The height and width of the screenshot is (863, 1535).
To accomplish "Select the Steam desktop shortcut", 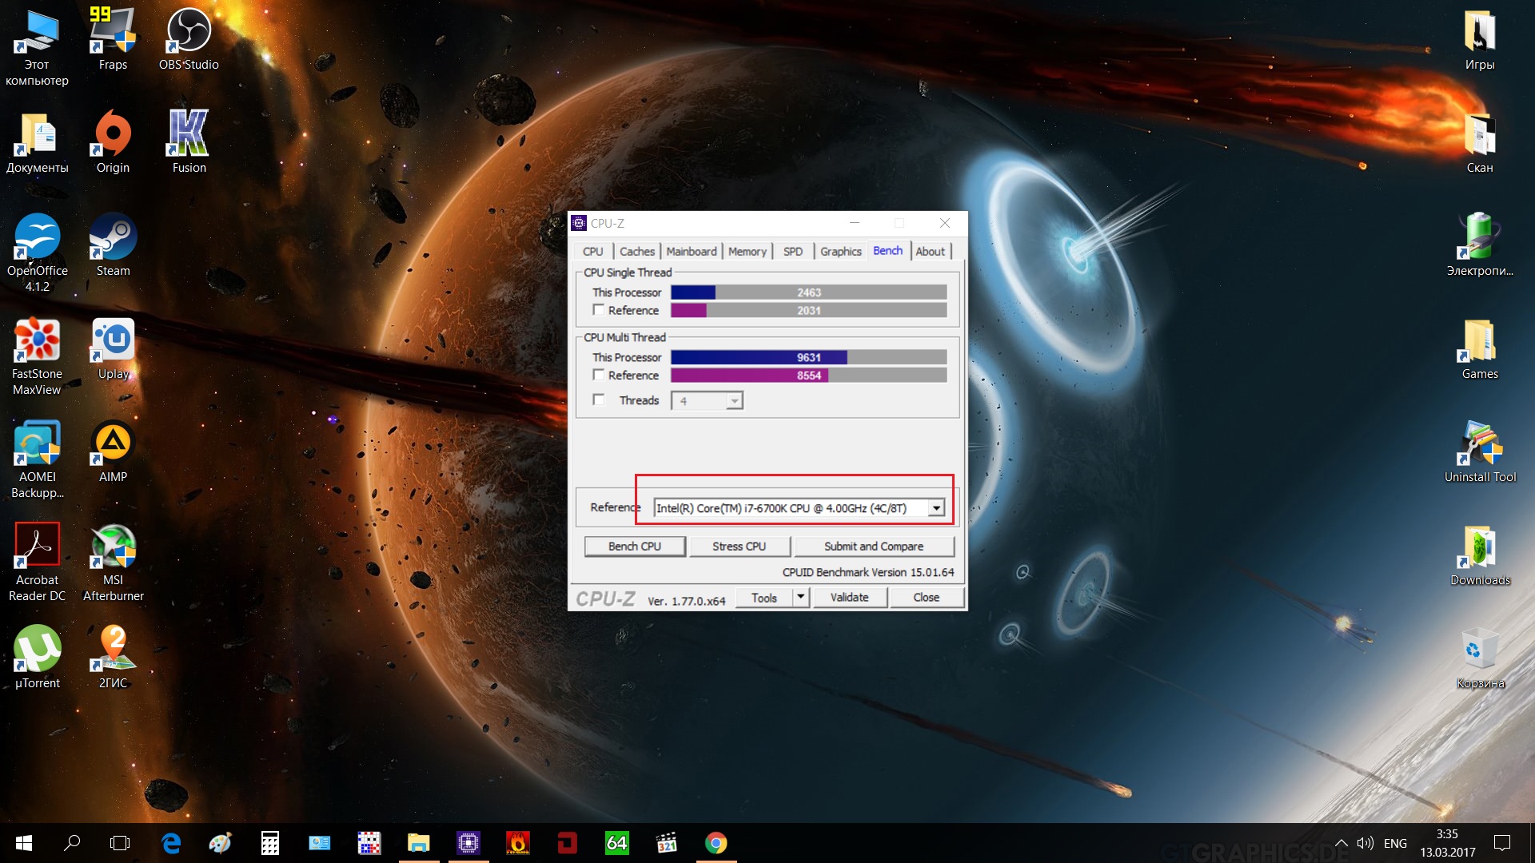I will tap(113, 245).
